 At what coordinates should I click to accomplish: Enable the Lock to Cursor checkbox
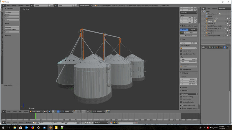pos(181,51)
